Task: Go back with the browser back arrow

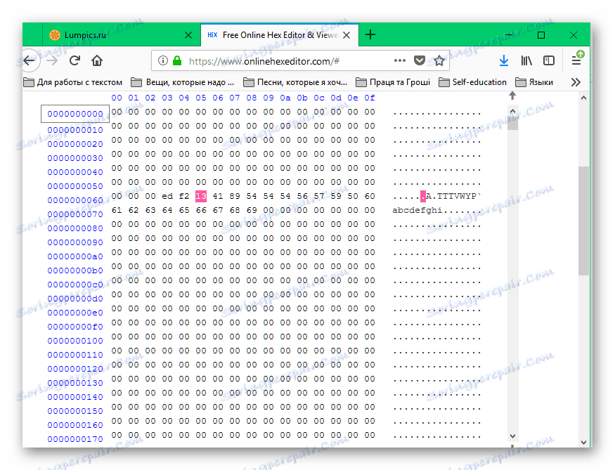Action: [30, 60]
